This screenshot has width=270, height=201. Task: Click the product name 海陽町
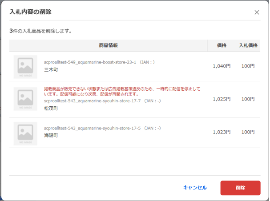(x=51, y=136)
